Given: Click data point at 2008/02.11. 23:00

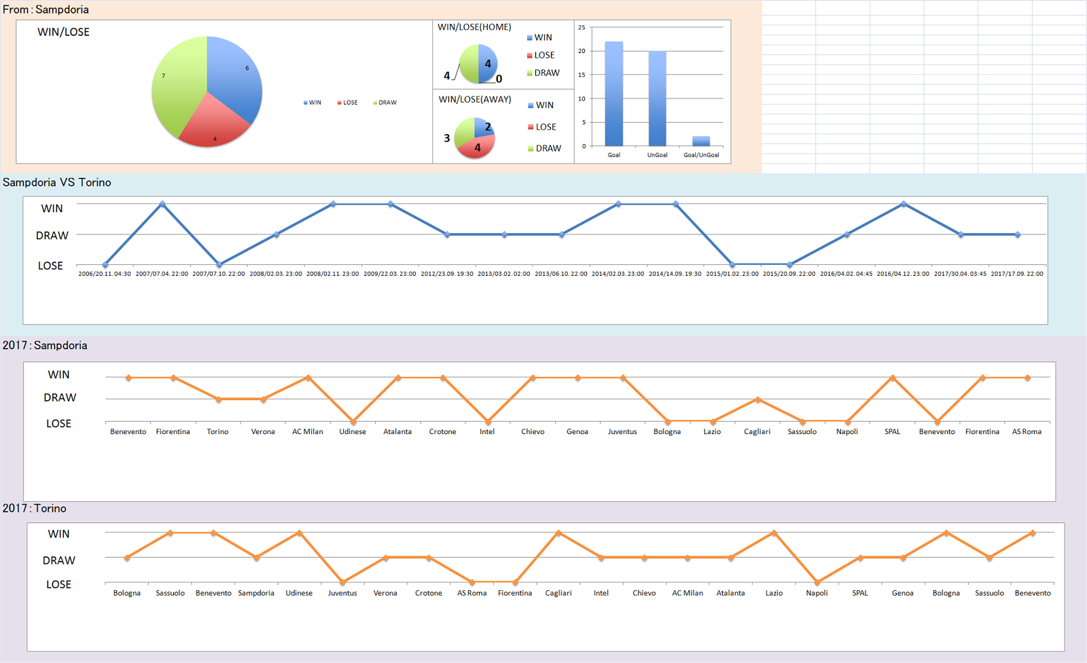Looking at the screenshot, I should tap(333, 204).
